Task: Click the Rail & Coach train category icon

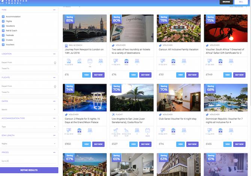Action: click(x=66, y=46)
